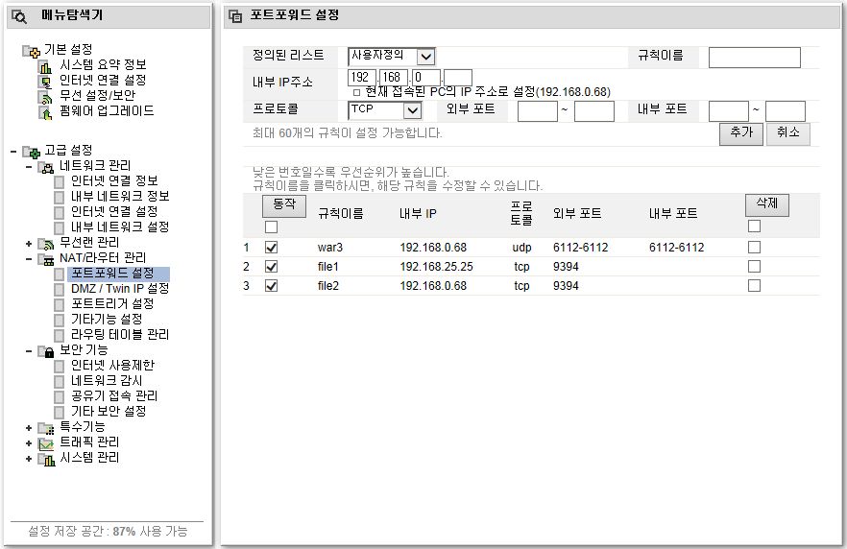Collapse the 보안 기능 tree node
847x549 pixels.
29,351
